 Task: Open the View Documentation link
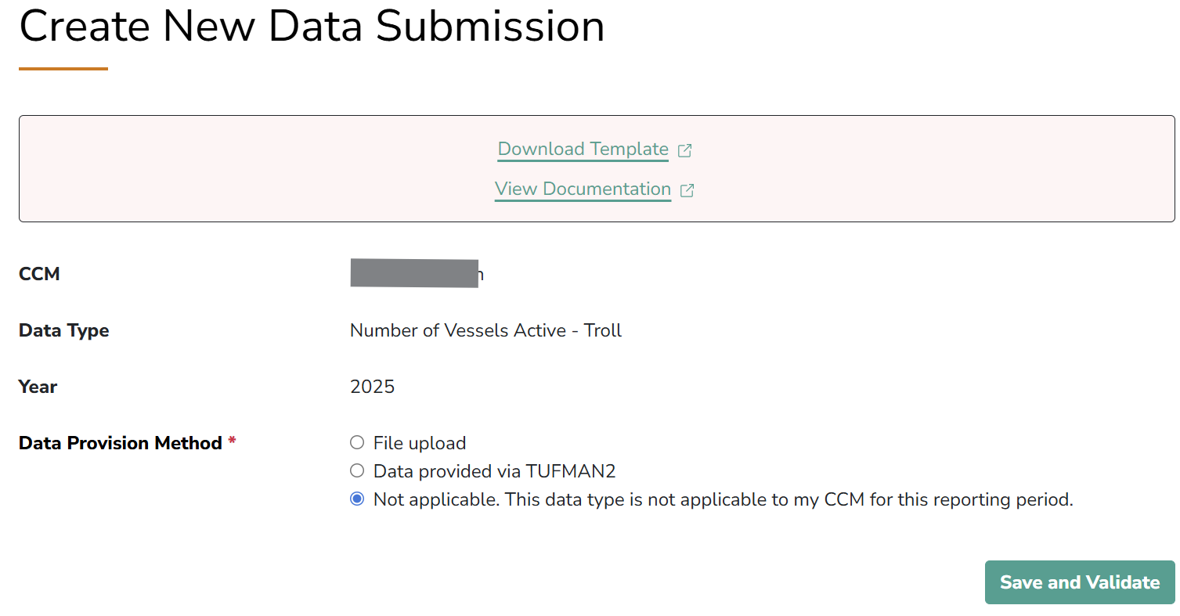coord(583,189)
